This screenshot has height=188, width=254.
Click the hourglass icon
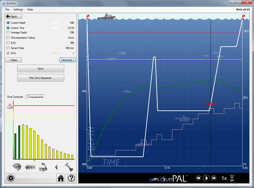coord(232,178)
